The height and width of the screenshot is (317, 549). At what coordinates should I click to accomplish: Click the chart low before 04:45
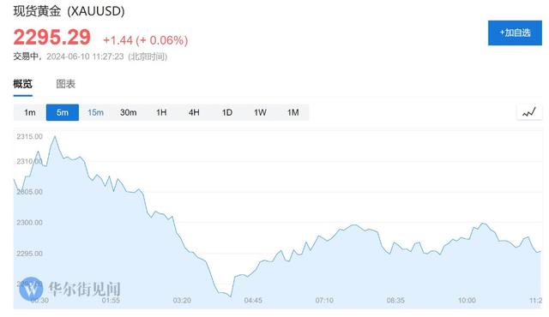(231, 296)
